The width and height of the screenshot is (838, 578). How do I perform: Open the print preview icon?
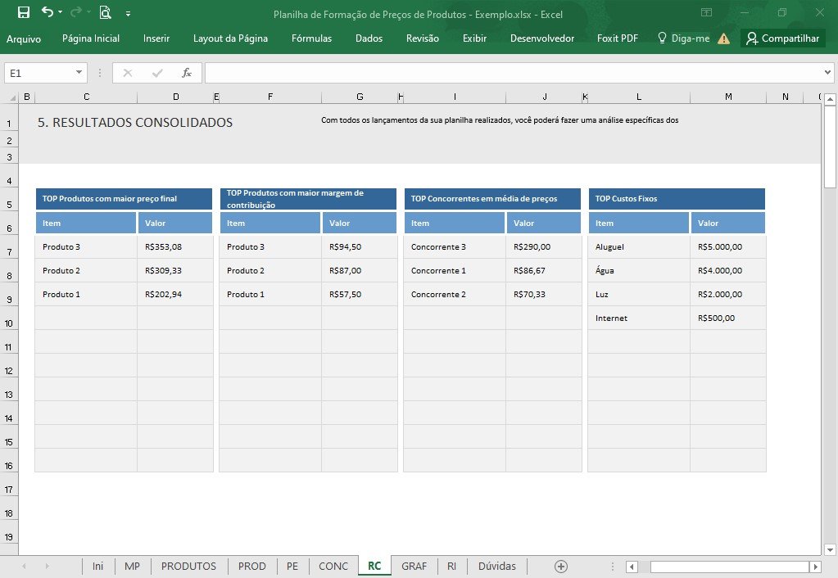106,12
